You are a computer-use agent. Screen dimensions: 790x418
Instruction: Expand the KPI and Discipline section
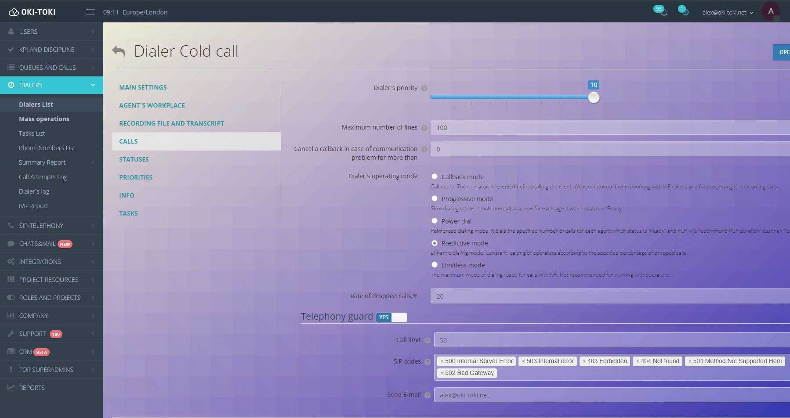click(93, 50)
